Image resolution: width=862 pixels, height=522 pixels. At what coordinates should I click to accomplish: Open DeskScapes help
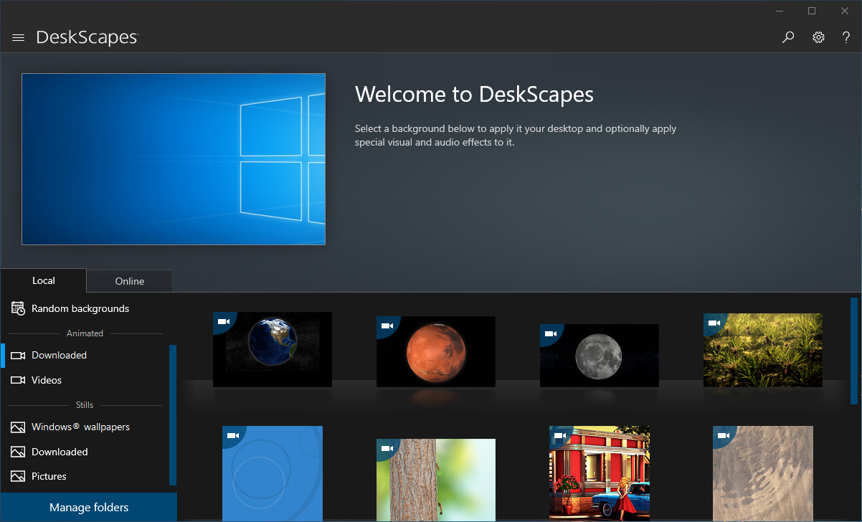(845, 37)
